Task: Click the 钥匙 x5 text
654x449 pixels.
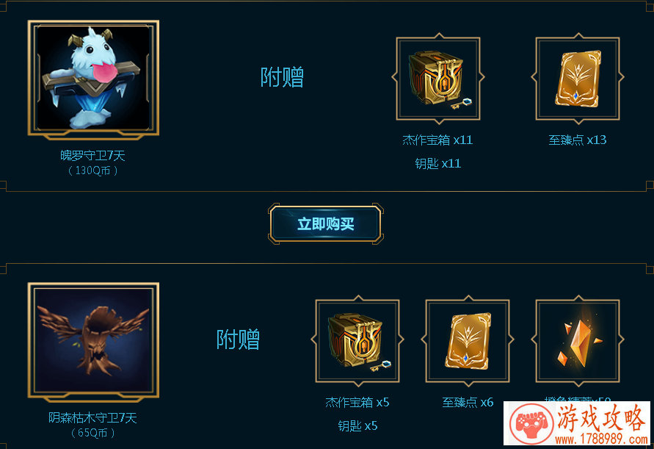Action: [357, 425]
